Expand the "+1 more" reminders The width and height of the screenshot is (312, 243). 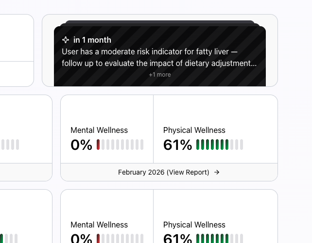[x=160, y=75]
